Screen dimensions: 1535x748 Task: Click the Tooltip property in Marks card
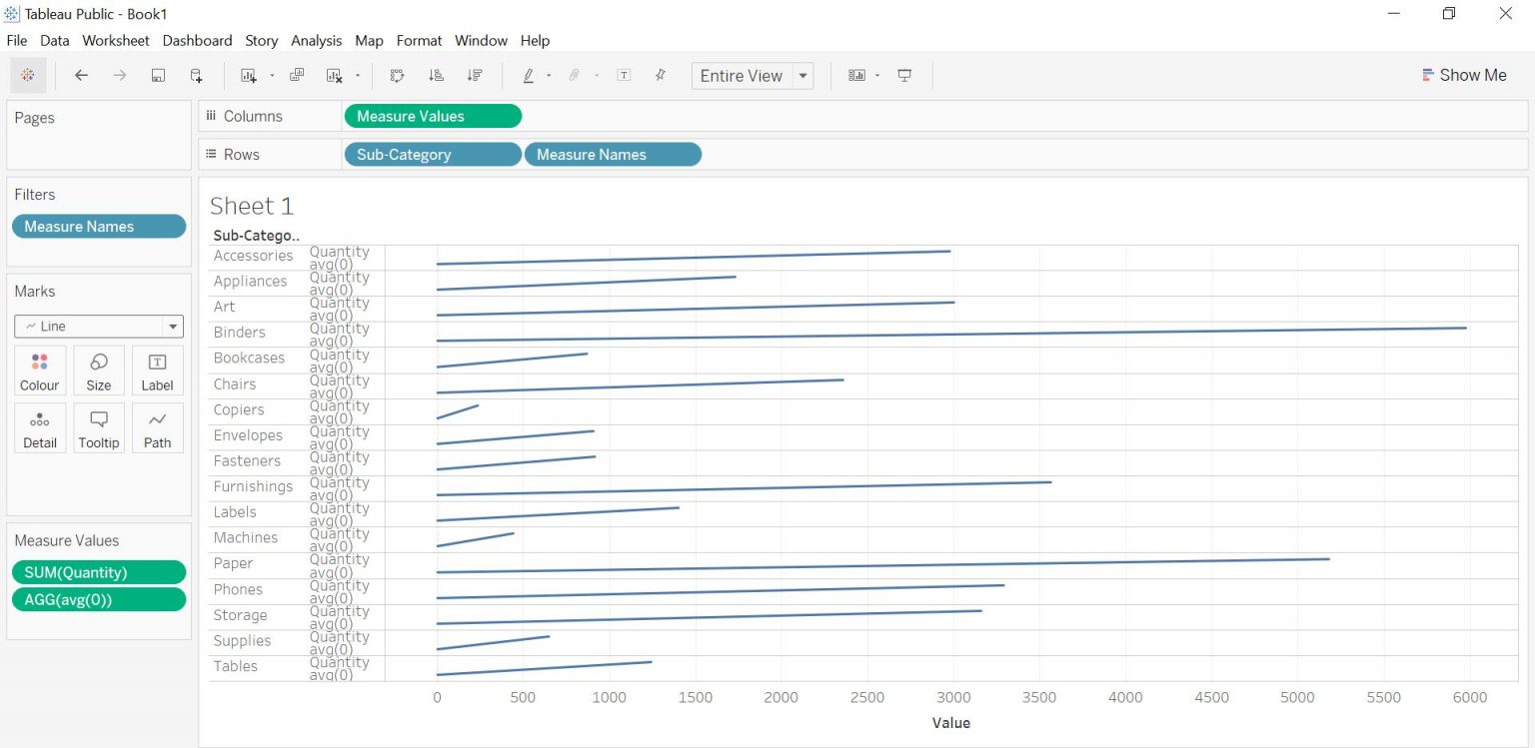tap(98, 427)
